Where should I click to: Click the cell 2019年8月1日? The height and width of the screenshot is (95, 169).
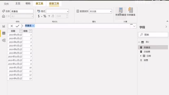15,49
